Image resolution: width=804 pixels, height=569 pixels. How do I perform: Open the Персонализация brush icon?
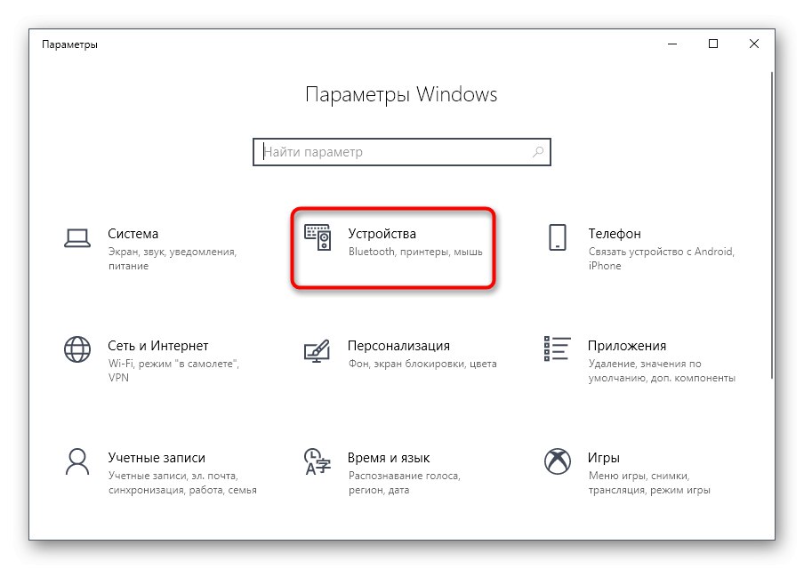[x=317, y=350]
